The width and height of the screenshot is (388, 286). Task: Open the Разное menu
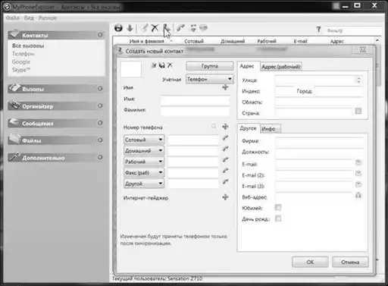[x=48, y=18]
